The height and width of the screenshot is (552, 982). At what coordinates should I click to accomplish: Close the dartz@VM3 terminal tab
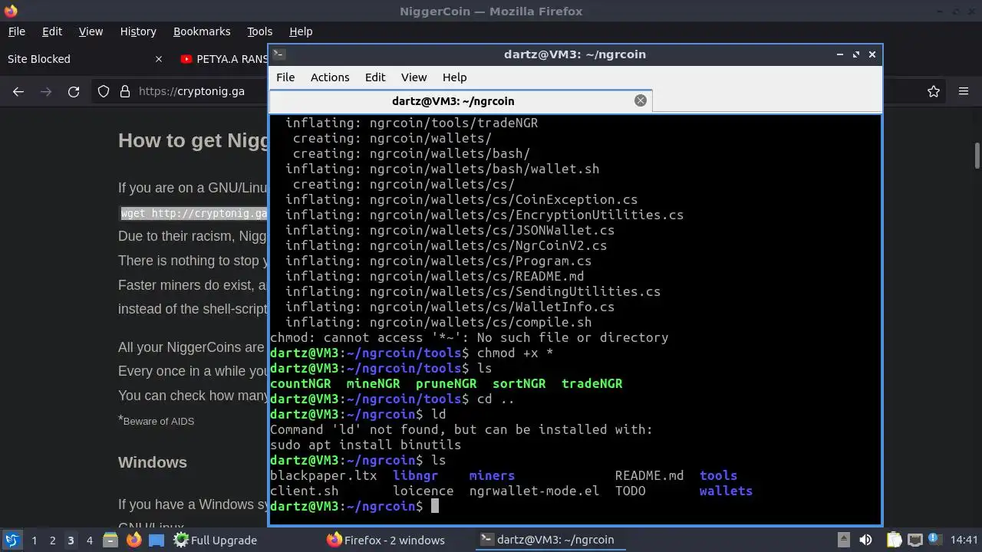641,100
